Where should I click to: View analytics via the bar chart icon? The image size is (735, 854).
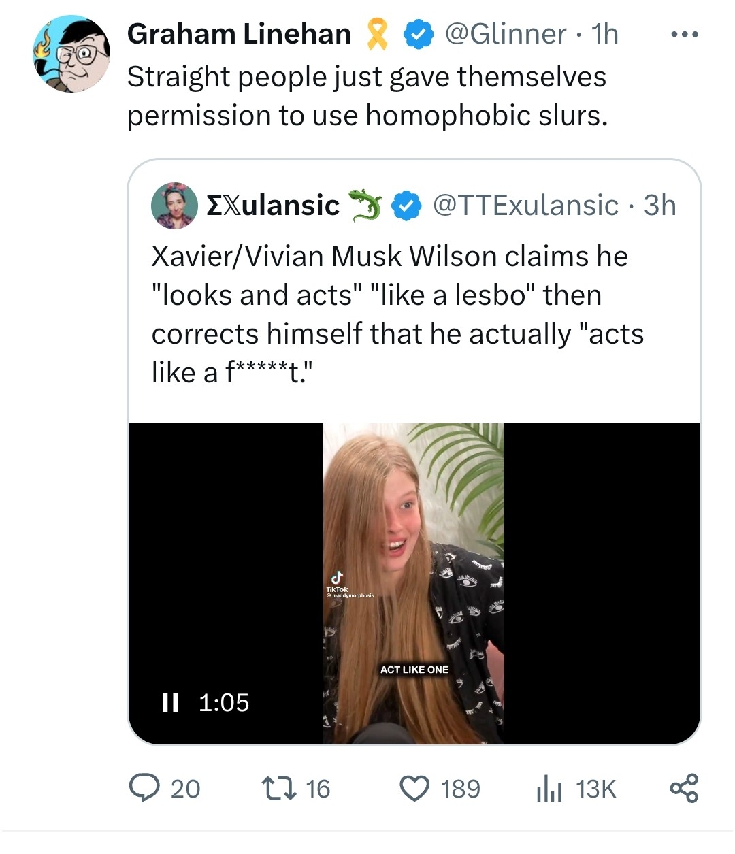(x=549, y=789)
